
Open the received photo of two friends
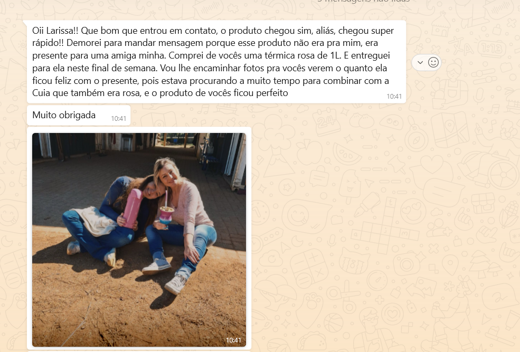(x=139, y=240)
